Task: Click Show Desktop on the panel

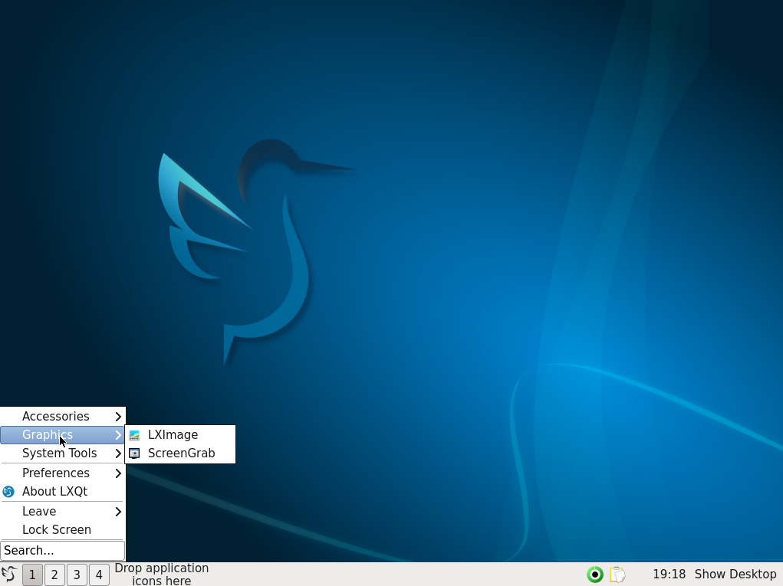Action: click(735, 574)
